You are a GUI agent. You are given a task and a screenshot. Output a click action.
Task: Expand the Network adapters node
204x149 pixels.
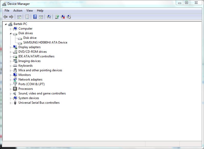11,80
